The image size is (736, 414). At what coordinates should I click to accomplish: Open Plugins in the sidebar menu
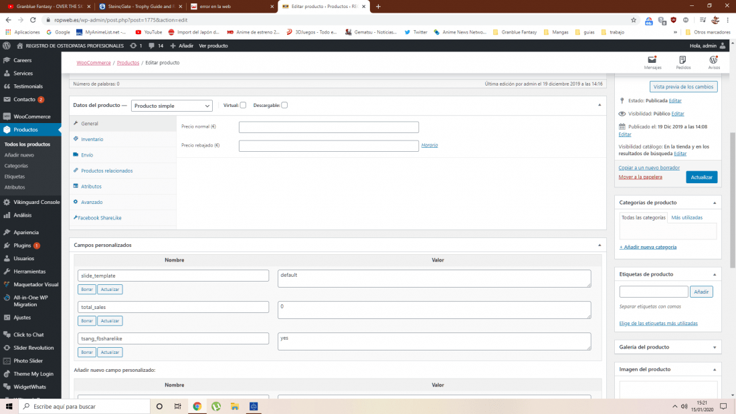pos(31,245)
